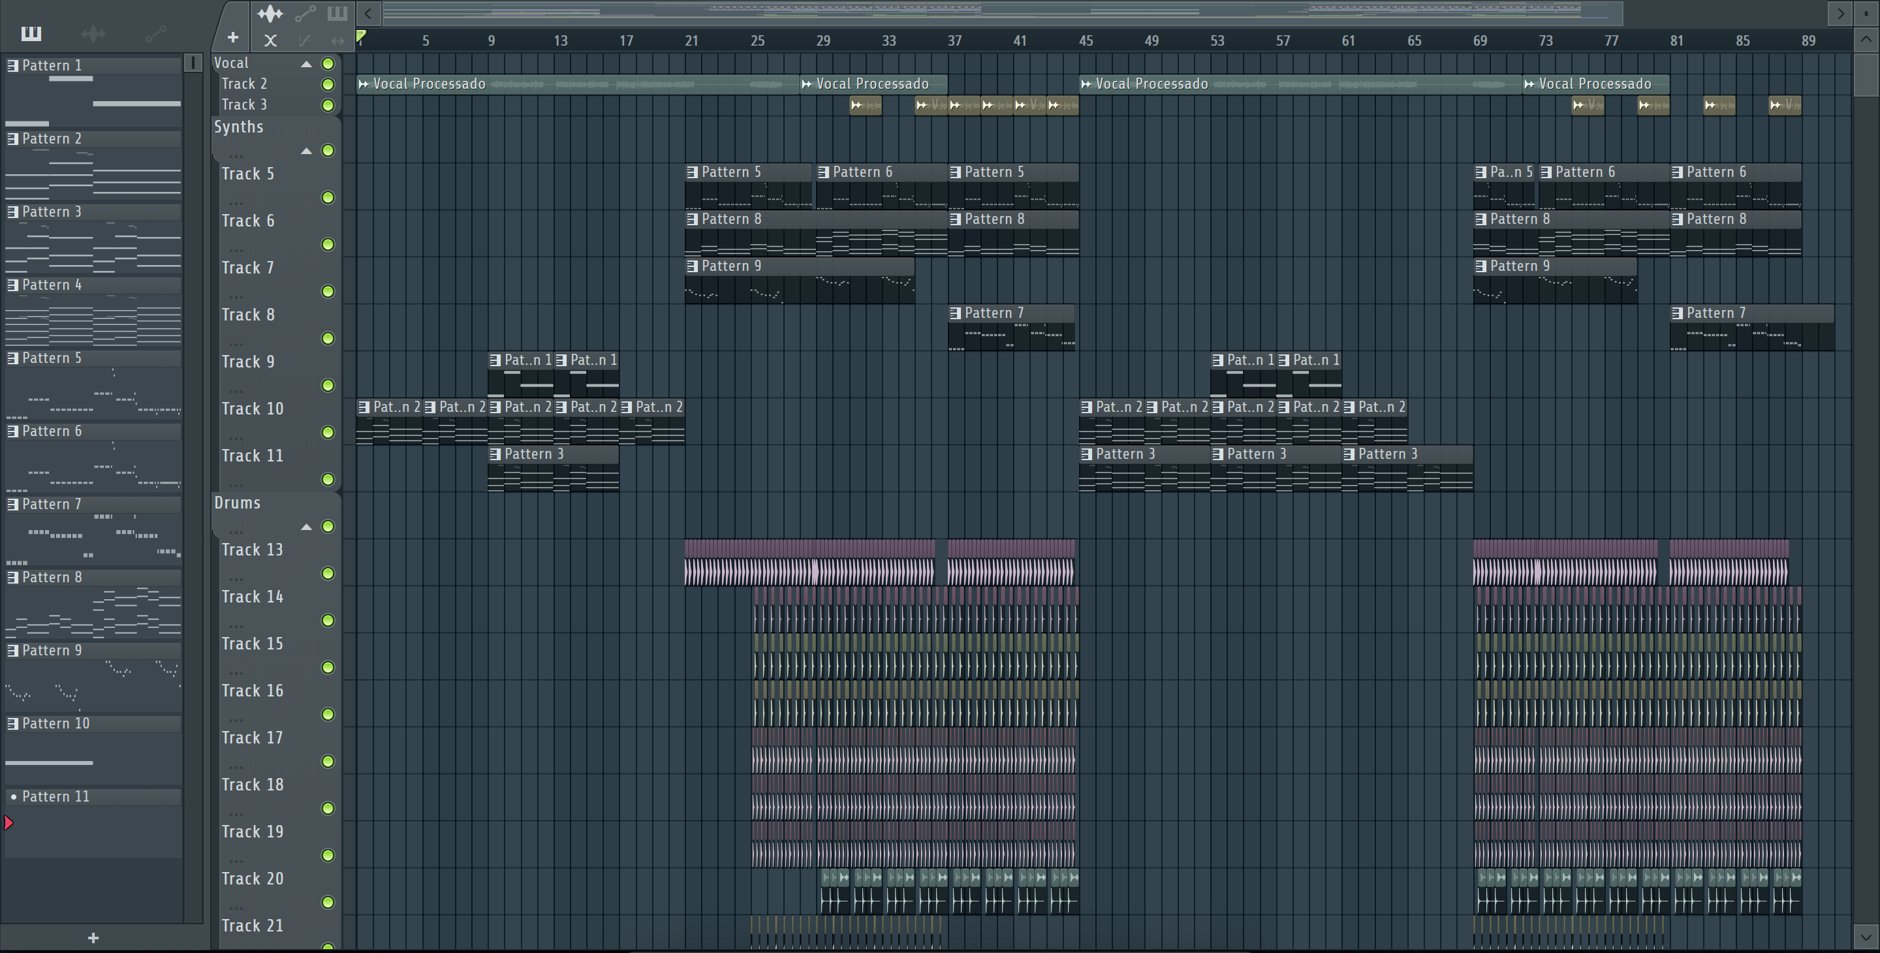Screen dimensions: 1880x953
Task: Select the Vocal Processado clip at bar 73
Action: point(1597,85)
